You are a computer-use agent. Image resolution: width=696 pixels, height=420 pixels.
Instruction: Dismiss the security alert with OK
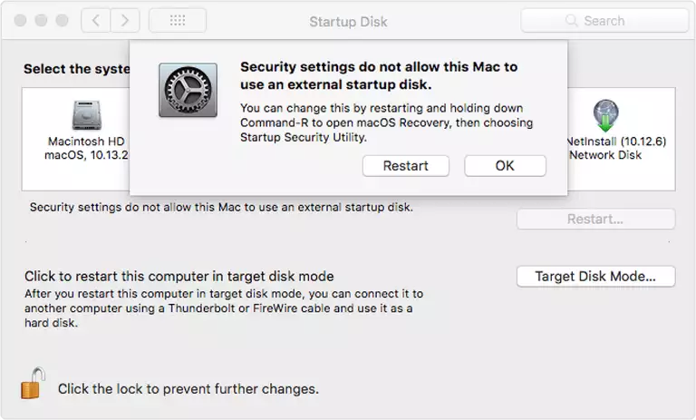coord(505,165)
